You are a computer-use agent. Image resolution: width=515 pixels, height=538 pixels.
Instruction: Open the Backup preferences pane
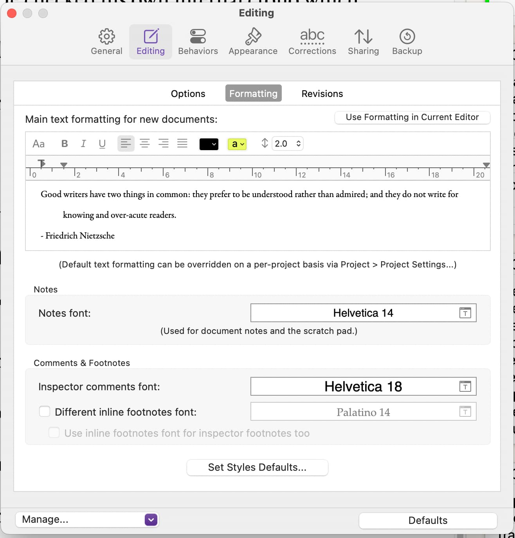pos(407,42)
